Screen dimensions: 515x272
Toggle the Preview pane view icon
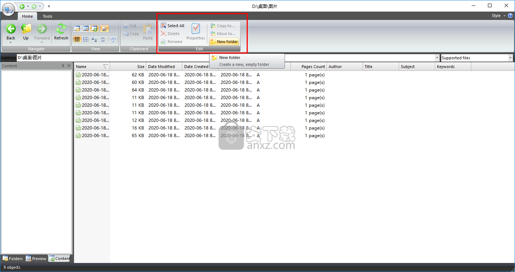click(x=86, y=29)
